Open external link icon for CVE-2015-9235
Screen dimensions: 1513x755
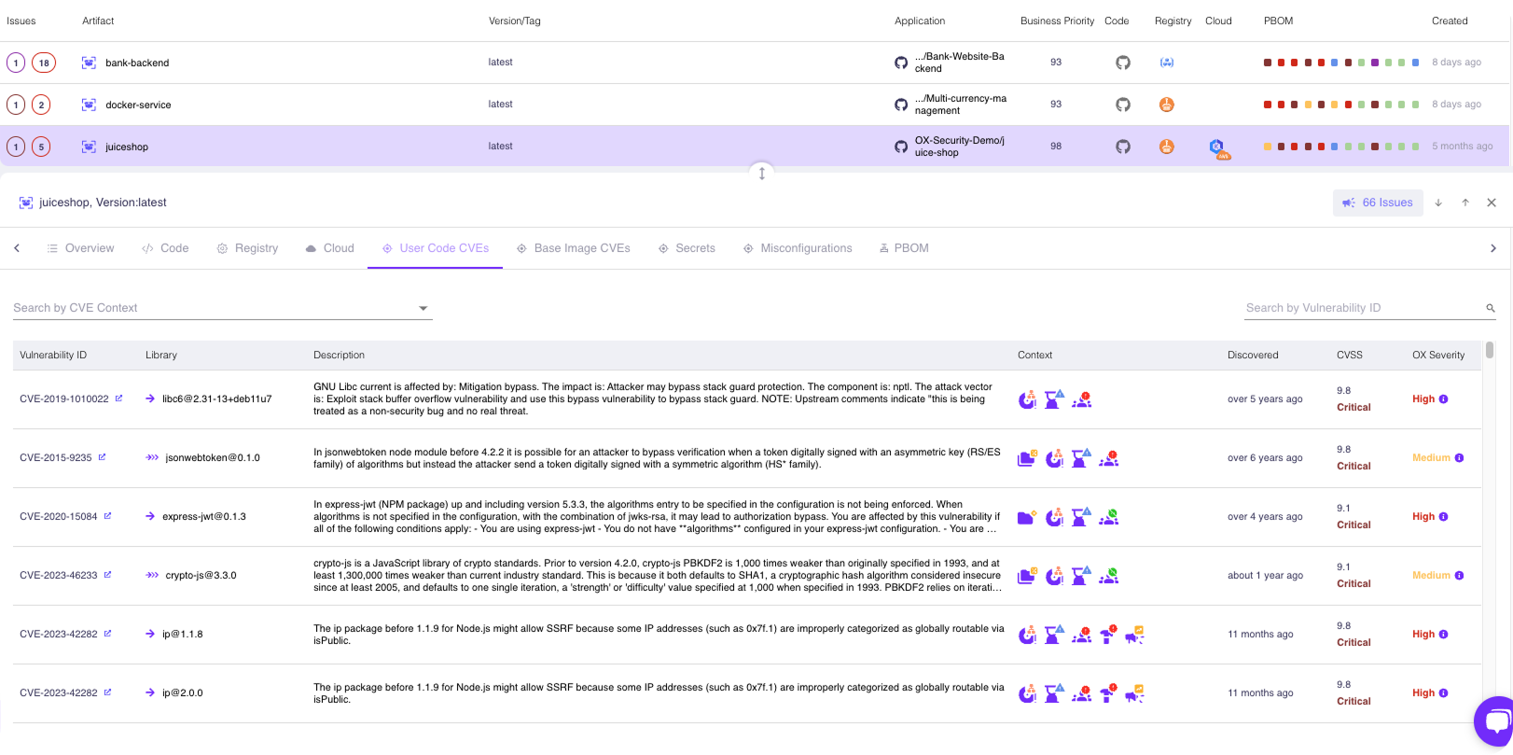click(102, 457)
